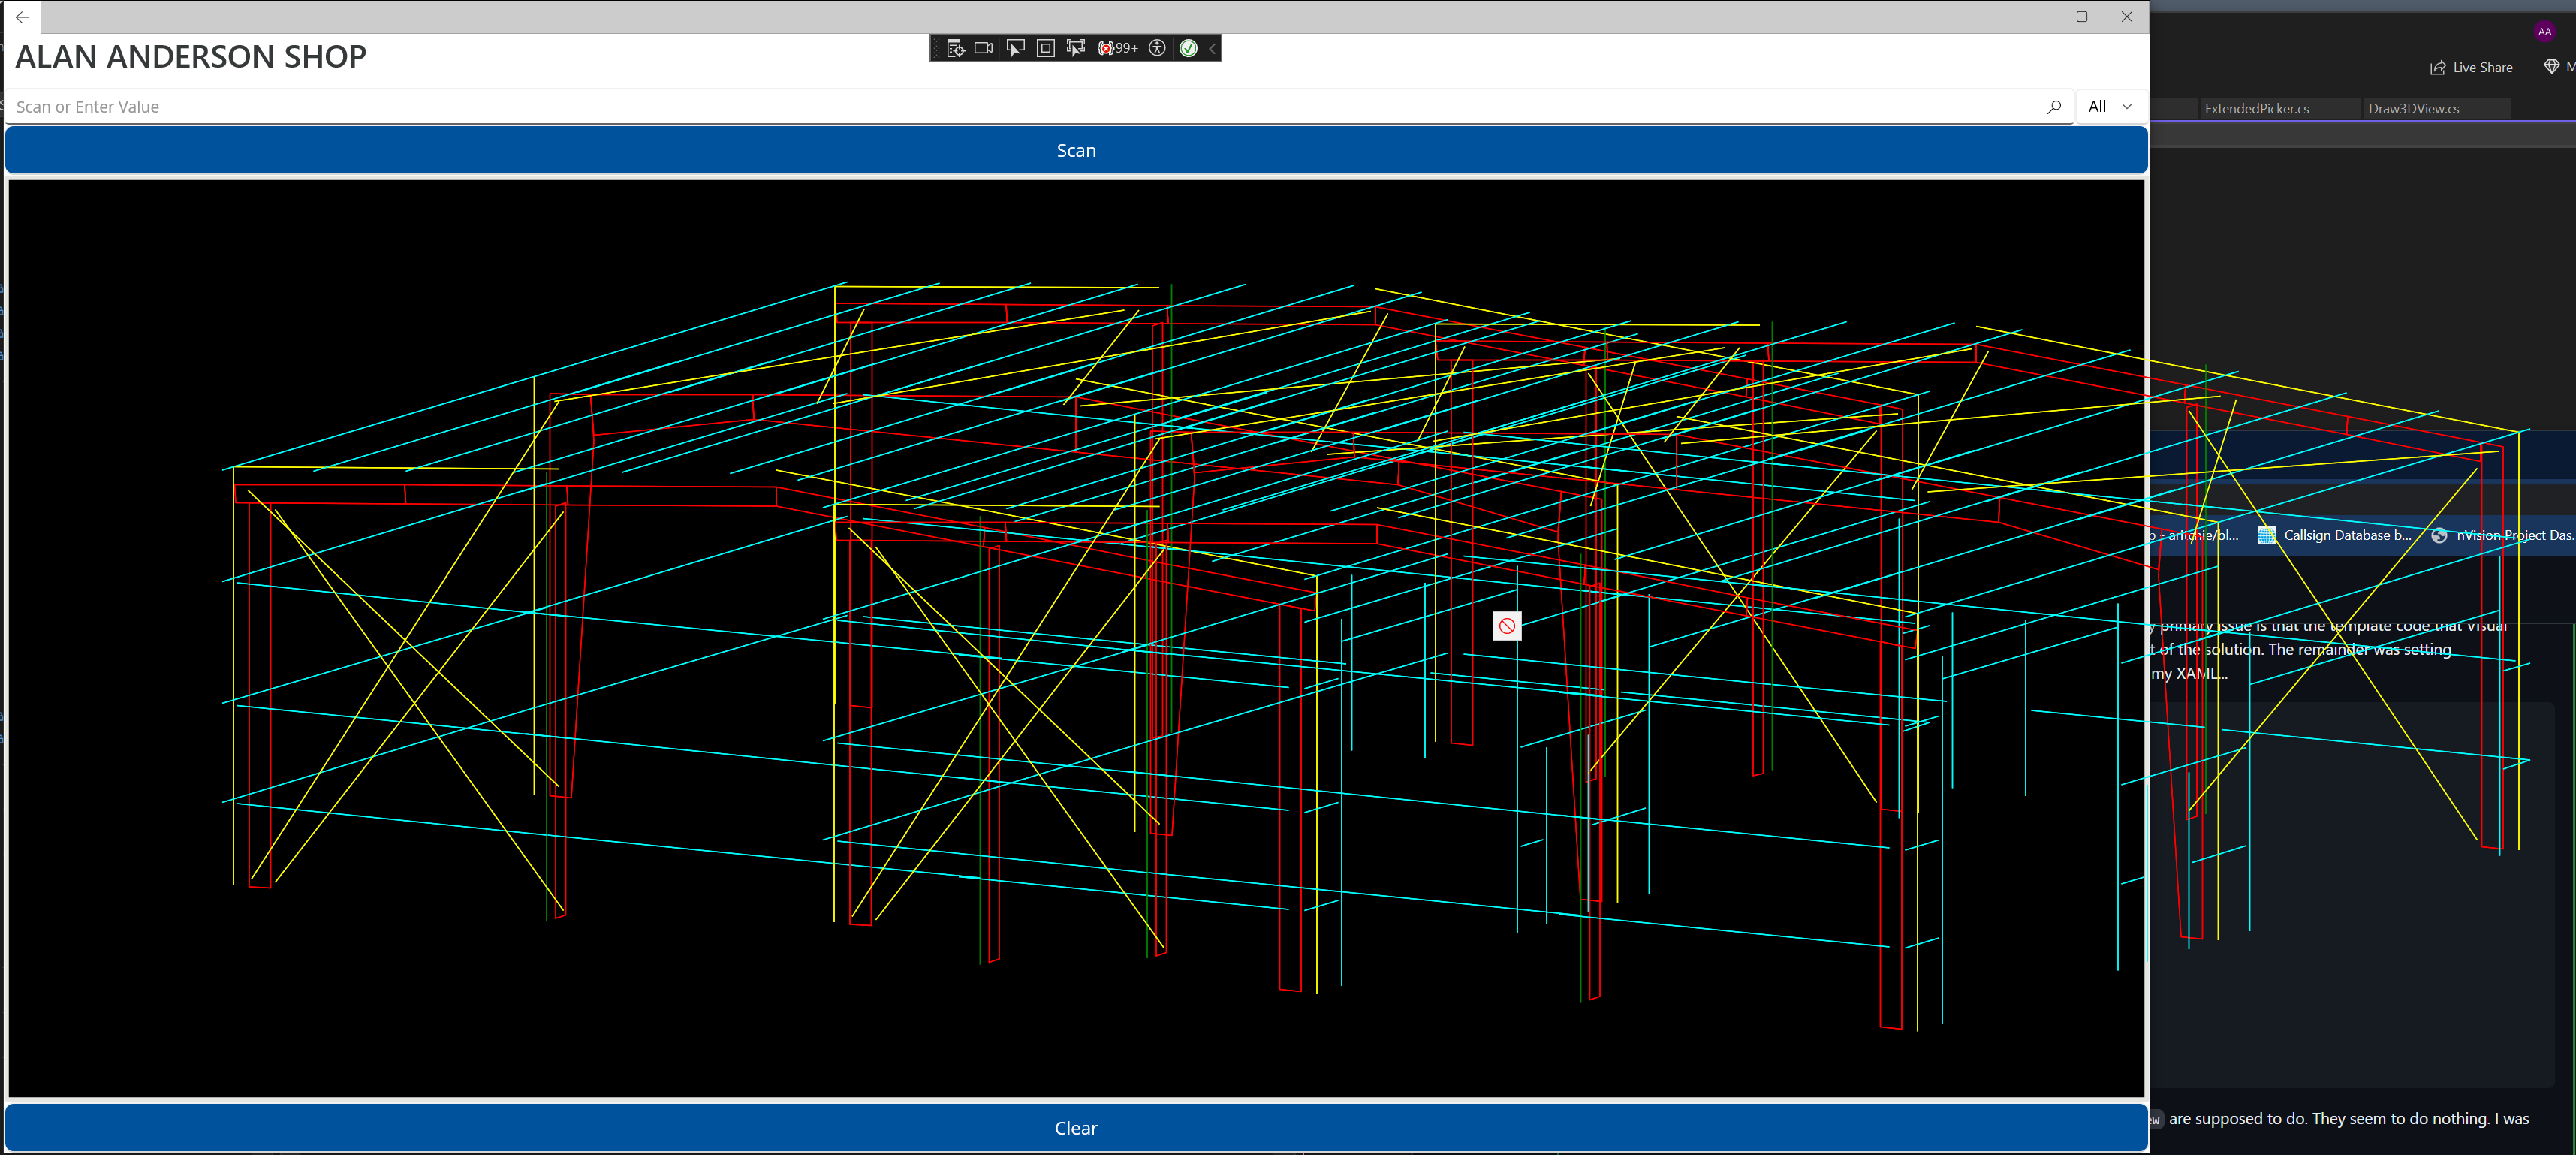Open the All filter dropdown
The height and width of the screenshot is (1155, 2576).
[2108, 106]
